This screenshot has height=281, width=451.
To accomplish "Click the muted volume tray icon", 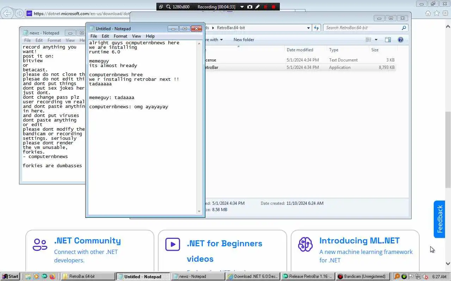I will [425, 276].
